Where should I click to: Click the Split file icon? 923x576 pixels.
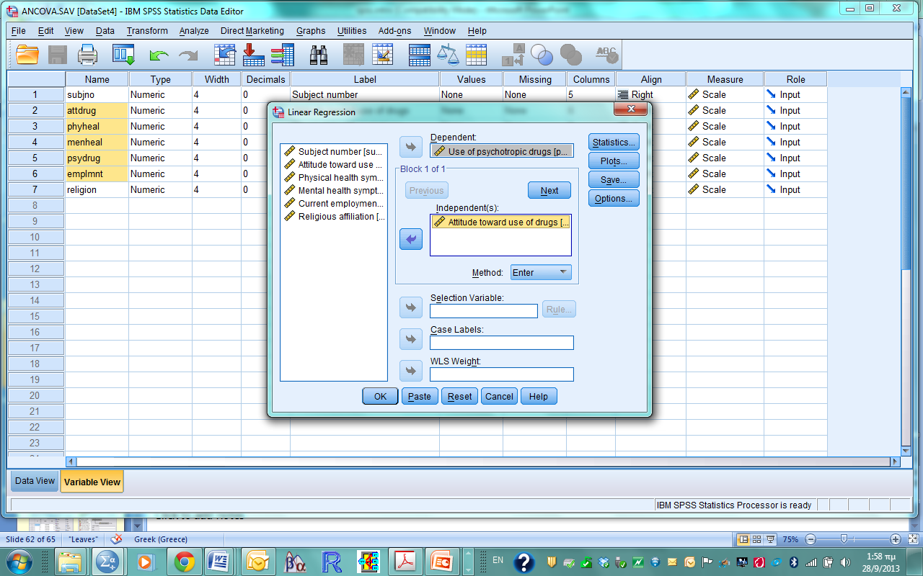click(419, 55)
